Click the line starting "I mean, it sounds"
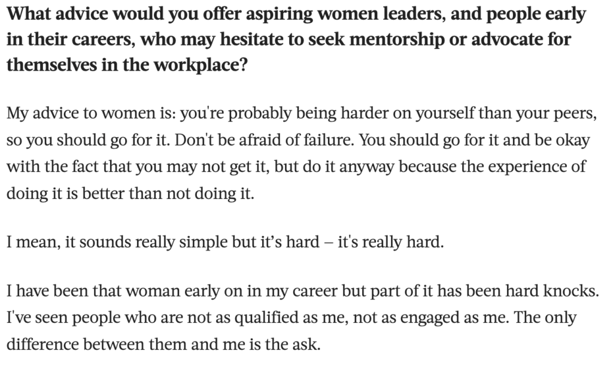 click(x=224, y=244)
